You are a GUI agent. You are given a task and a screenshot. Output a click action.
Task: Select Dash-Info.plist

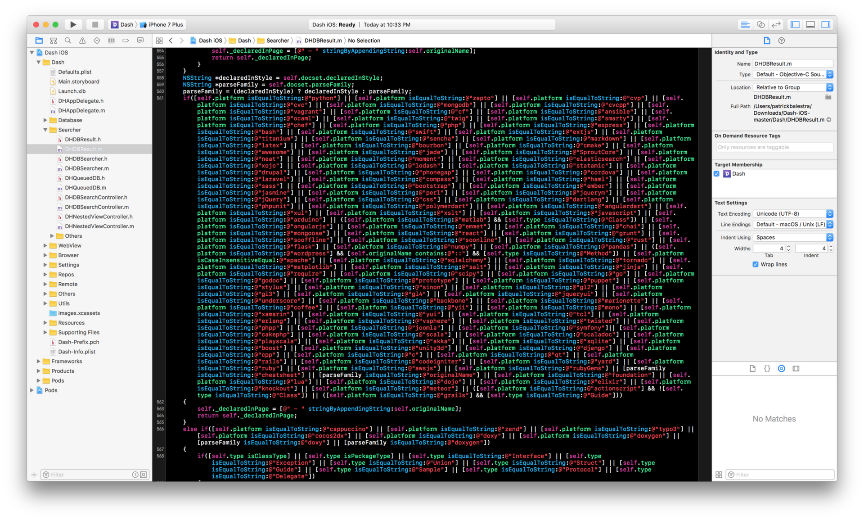(76, 352)
